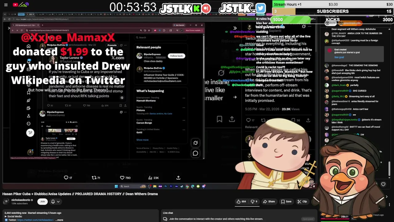Click the X Home icon in streamed sidebar
Screen dimensions: 394x222
tap(29, 47)
